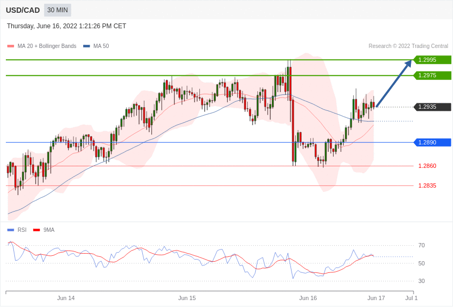The width and height of the screenshot is (453, 307).
Task: Click the Jul 1 date axis label
Action: [x=411, y=298]
